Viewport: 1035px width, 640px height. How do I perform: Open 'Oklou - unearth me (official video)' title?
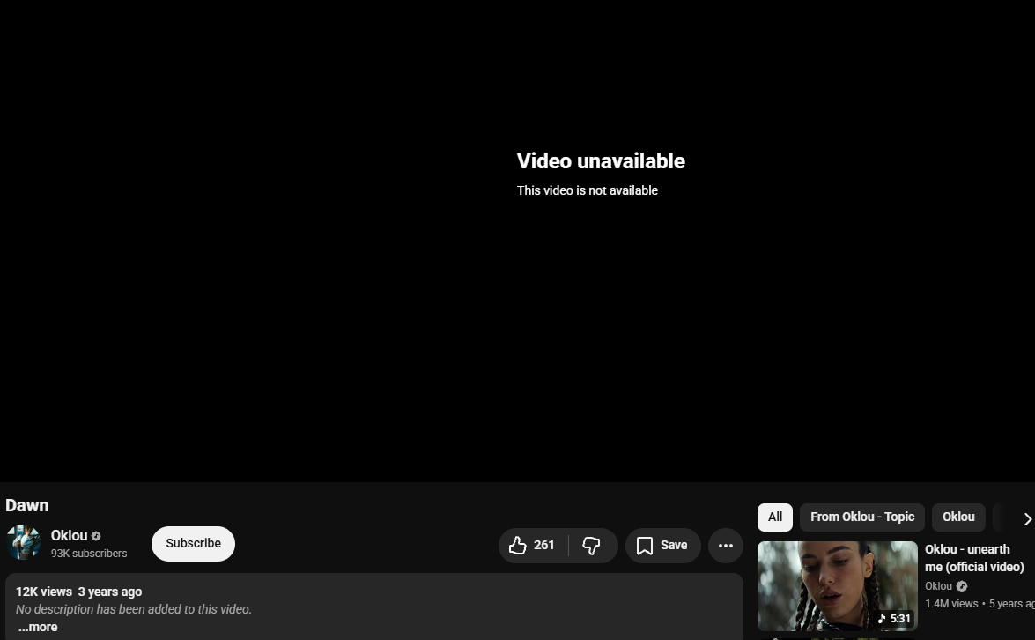tap(974, 558)
